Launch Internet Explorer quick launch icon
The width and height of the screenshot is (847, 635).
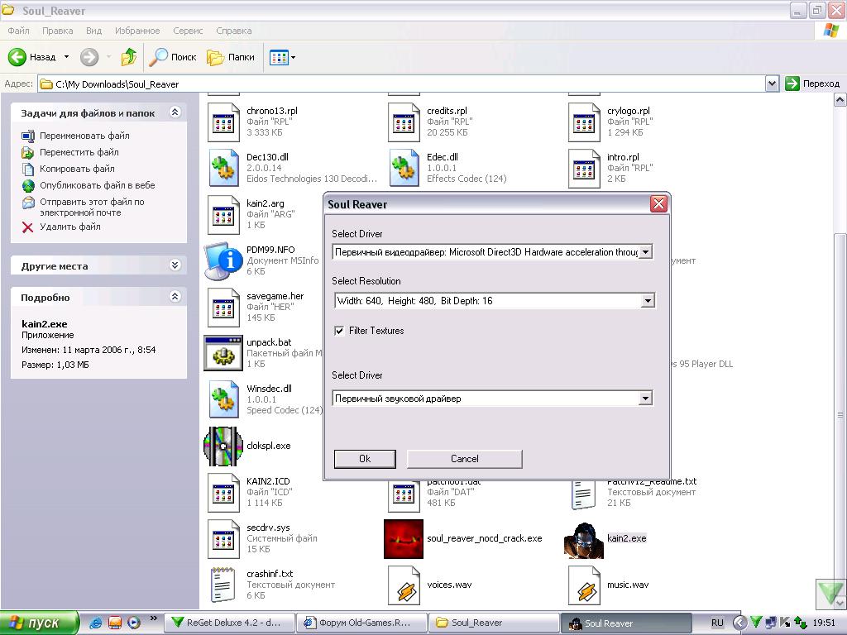96,623
